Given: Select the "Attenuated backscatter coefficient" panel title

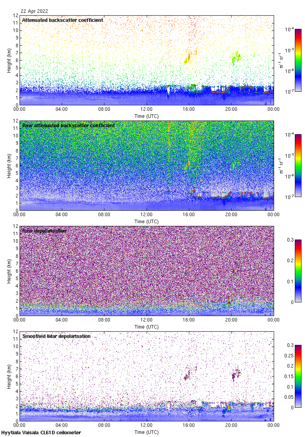Looking at the screenshot, I should pos(63,20).
